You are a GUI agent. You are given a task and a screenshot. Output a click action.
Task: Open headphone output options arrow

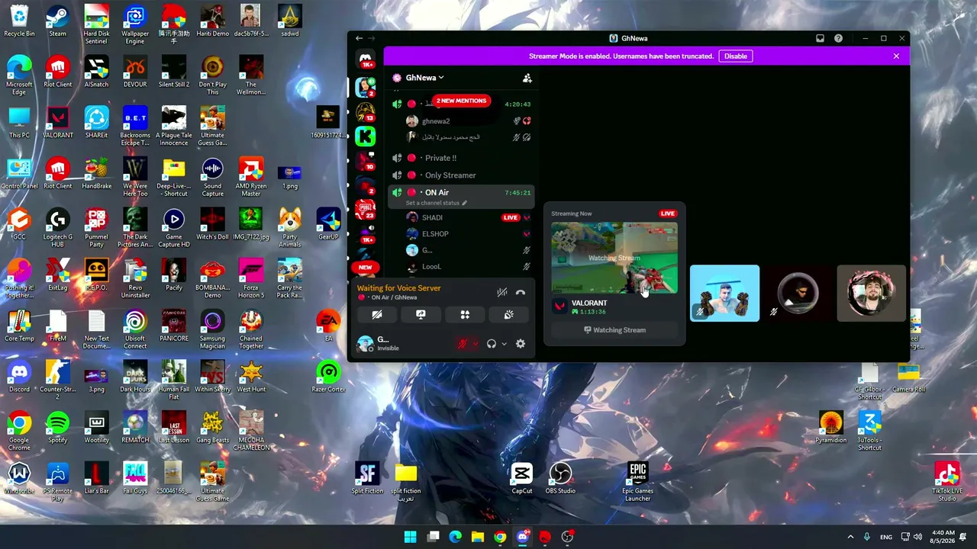(504, 344)
